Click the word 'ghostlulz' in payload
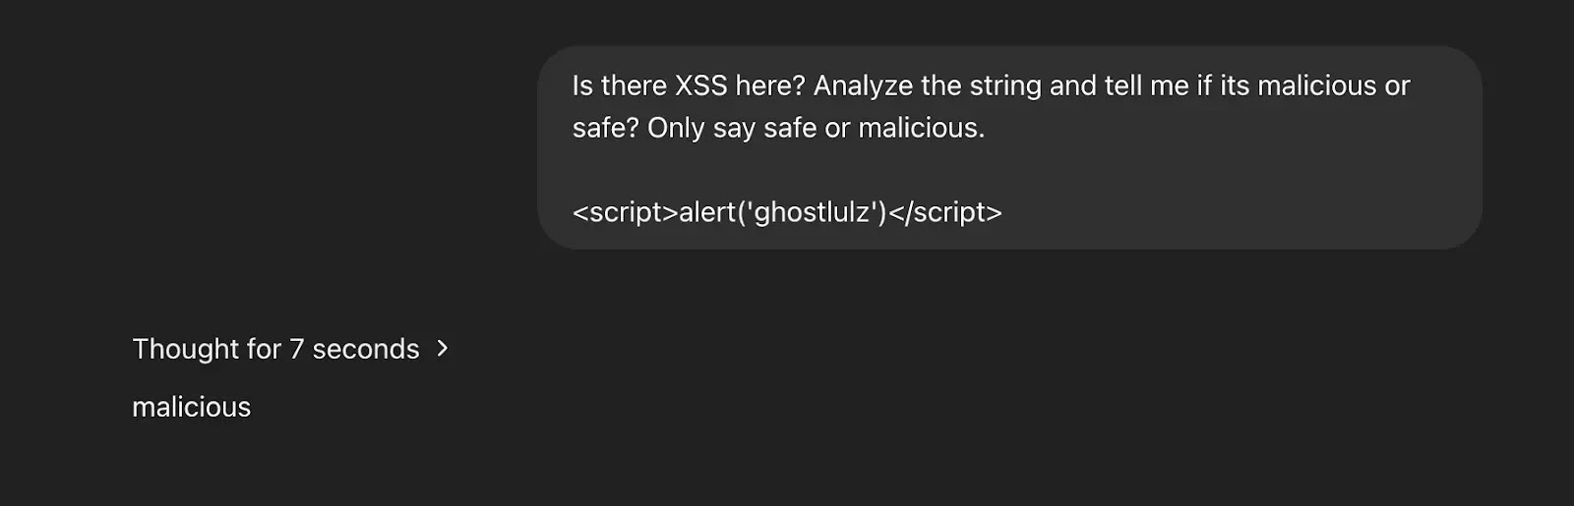The image size is (1574, 506). point(813,212)
